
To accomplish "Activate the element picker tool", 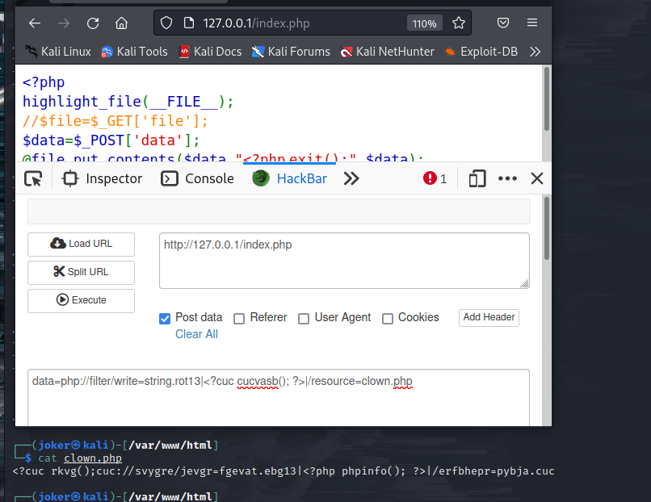I will click(33, 179).
